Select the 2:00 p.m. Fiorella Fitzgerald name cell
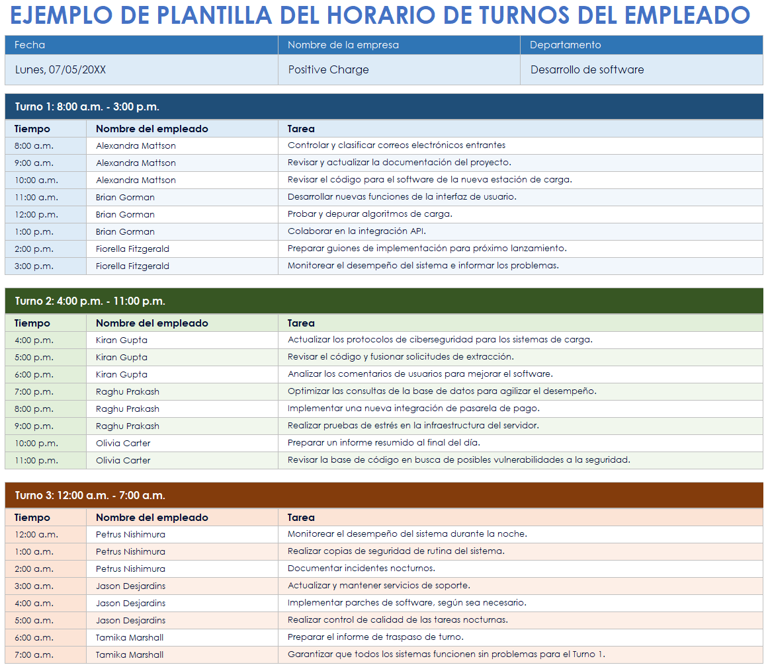Image resolution: width=768 pixels, height=669 pixels. 132,249
